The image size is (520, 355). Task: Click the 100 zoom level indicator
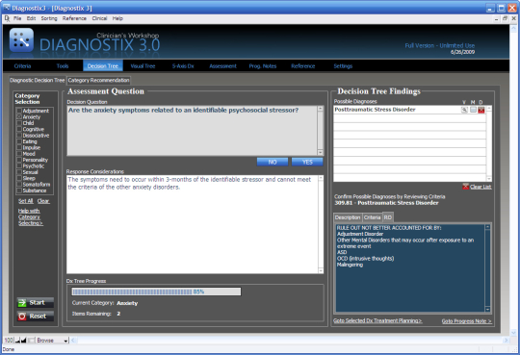click(x=9, y=340)
